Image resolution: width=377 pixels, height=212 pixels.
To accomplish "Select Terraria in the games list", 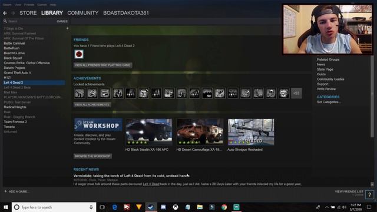I will tap(9, 127).
